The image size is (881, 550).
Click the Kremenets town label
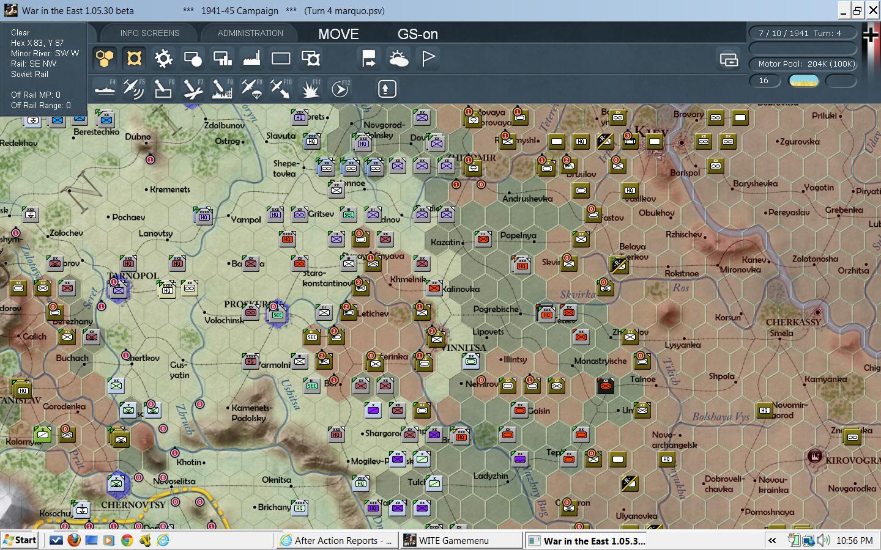[x=170, y=189]
